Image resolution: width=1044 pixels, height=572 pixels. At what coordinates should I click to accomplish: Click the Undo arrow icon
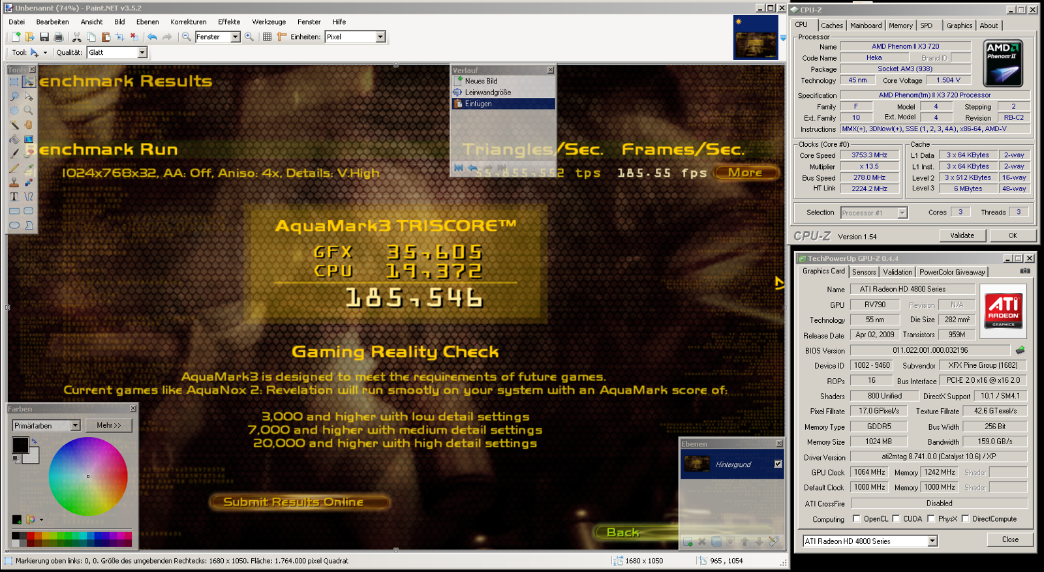coord(153,37)
